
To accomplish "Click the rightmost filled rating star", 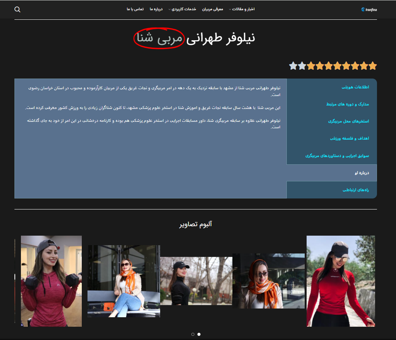I will (372, 66).
